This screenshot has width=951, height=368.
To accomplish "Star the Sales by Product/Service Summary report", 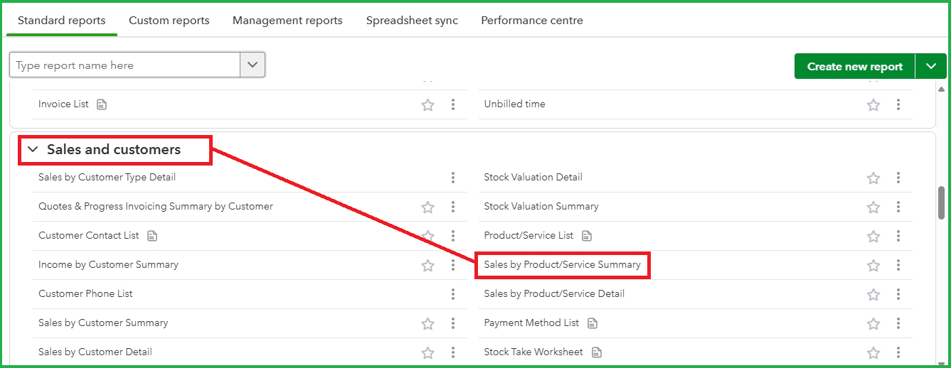I will tap(873, 266).
